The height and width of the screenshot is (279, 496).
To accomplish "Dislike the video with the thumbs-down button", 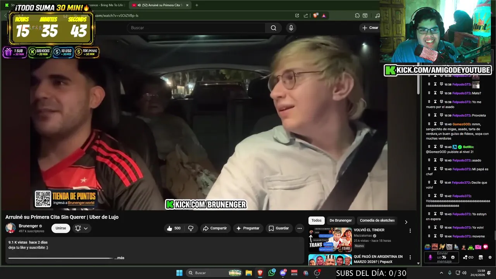I will [191, 228].
